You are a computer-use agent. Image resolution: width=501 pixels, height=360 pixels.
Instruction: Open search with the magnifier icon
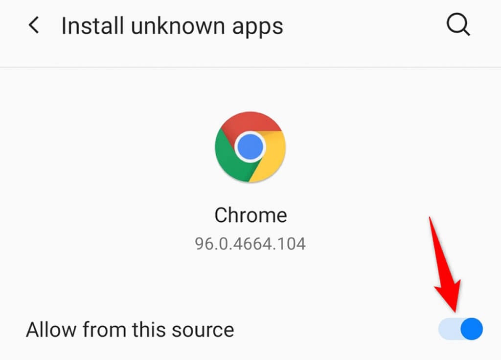click(458, 26)
